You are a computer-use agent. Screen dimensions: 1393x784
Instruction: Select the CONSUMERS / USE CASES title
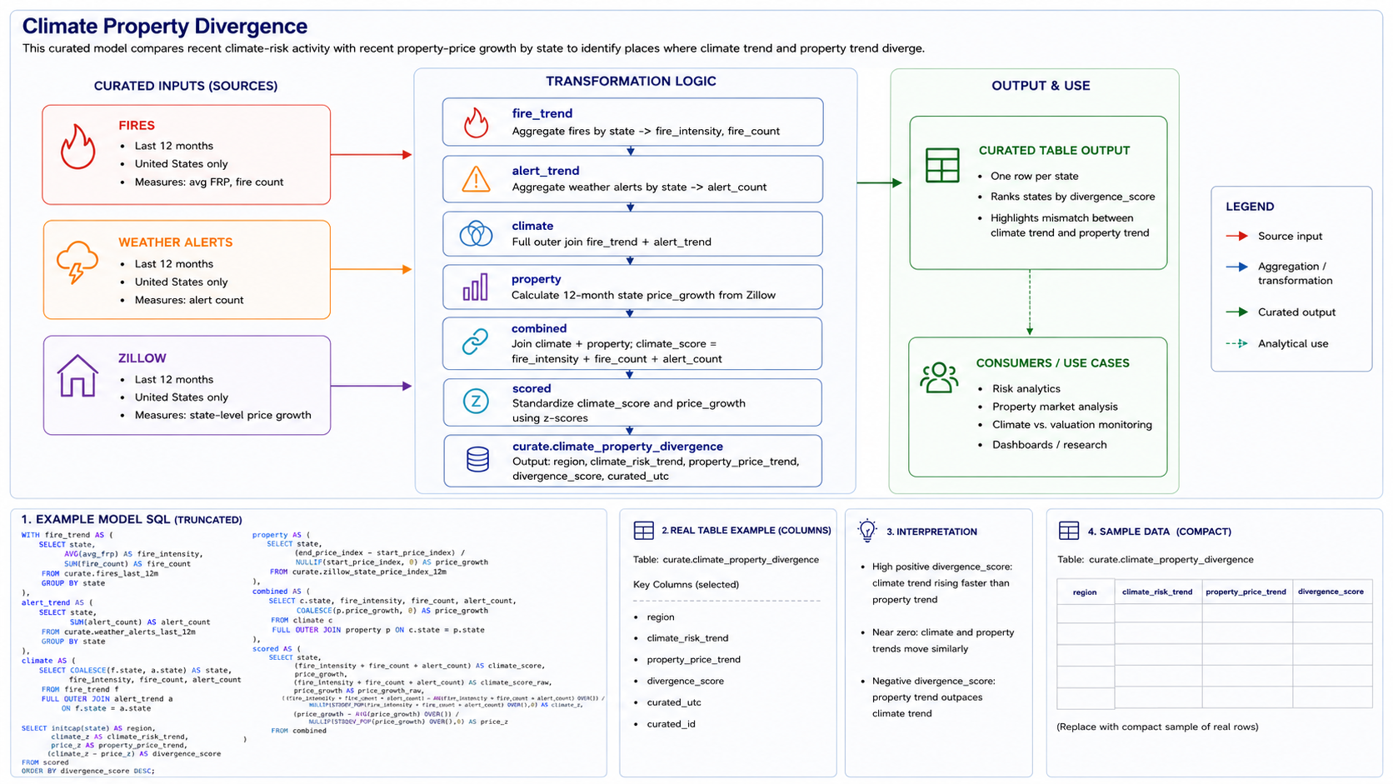click(1053, 363)
